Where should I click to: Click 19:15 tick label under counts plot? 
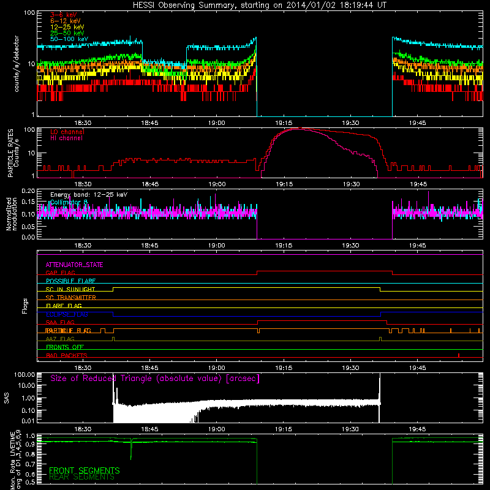[x=284, y=123]
